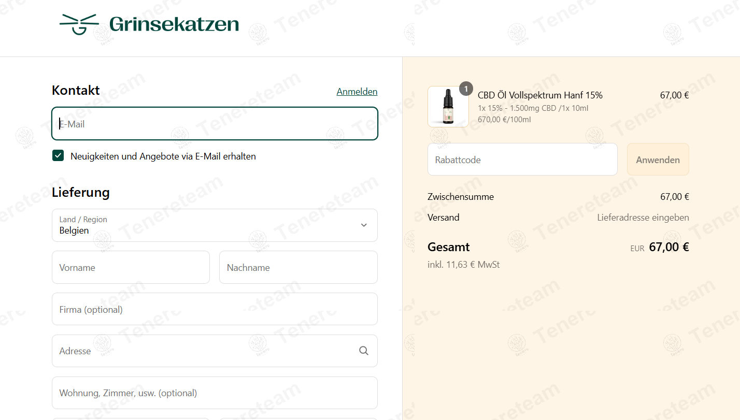Select the Nachname text field
Viewport: 740px width, 420px height.
298,267
